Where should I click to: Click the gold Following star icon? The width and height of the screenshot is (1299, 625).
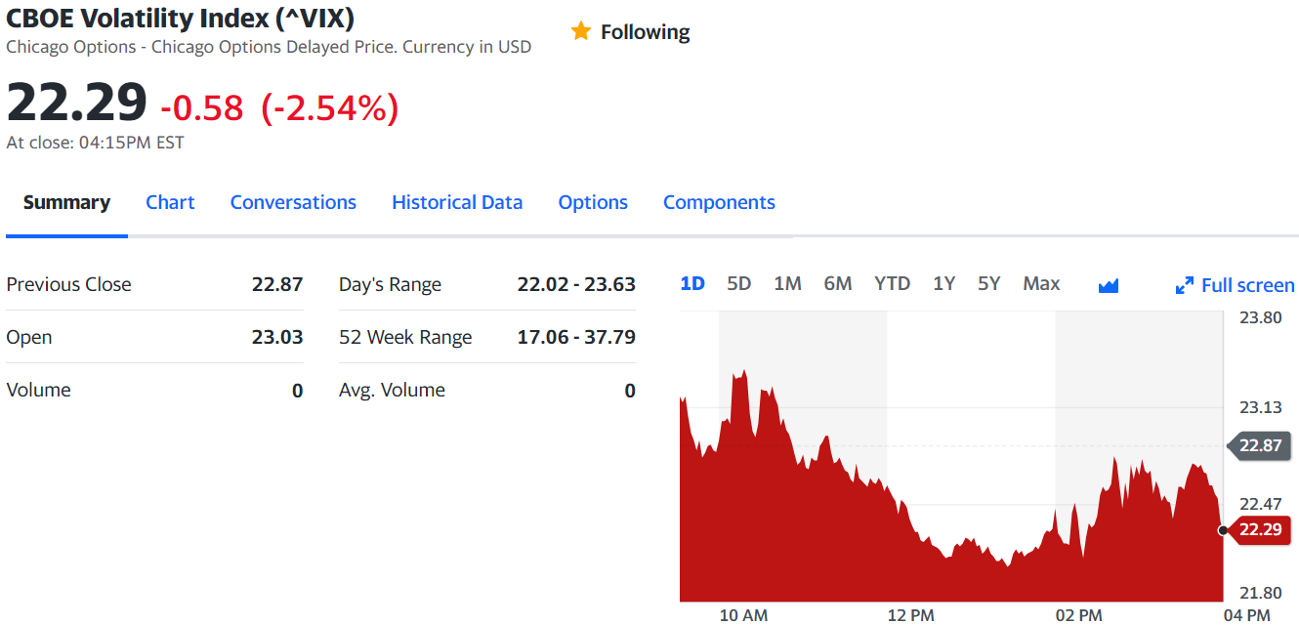coord(581,31)
